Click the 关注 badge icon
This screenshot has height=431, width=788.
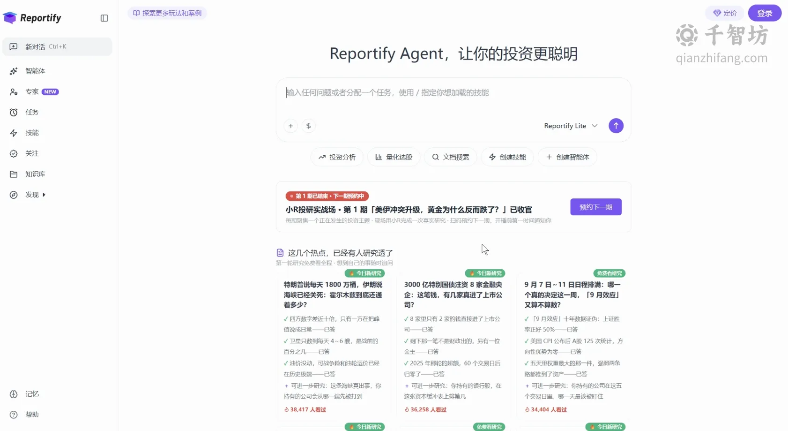pyautogui.click(x=14, y=153)
